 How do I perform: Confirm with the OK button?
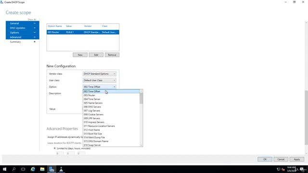pyautogui.click(x=265, y=159)
